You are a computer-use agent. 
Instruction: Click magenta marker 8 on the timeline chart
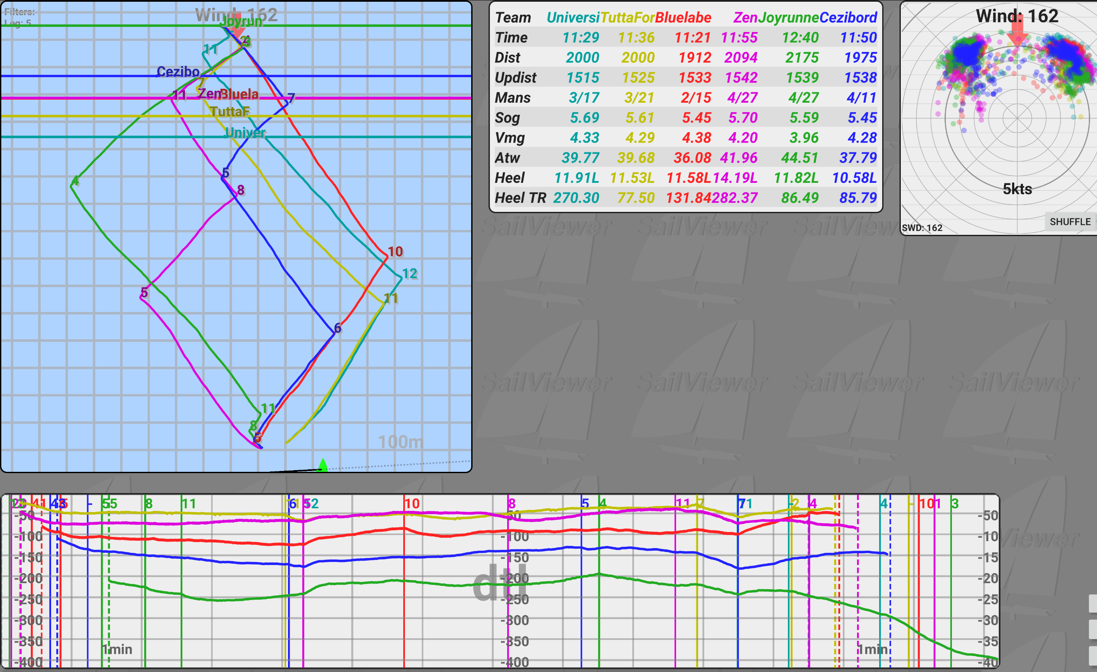(x=511, y=503)
